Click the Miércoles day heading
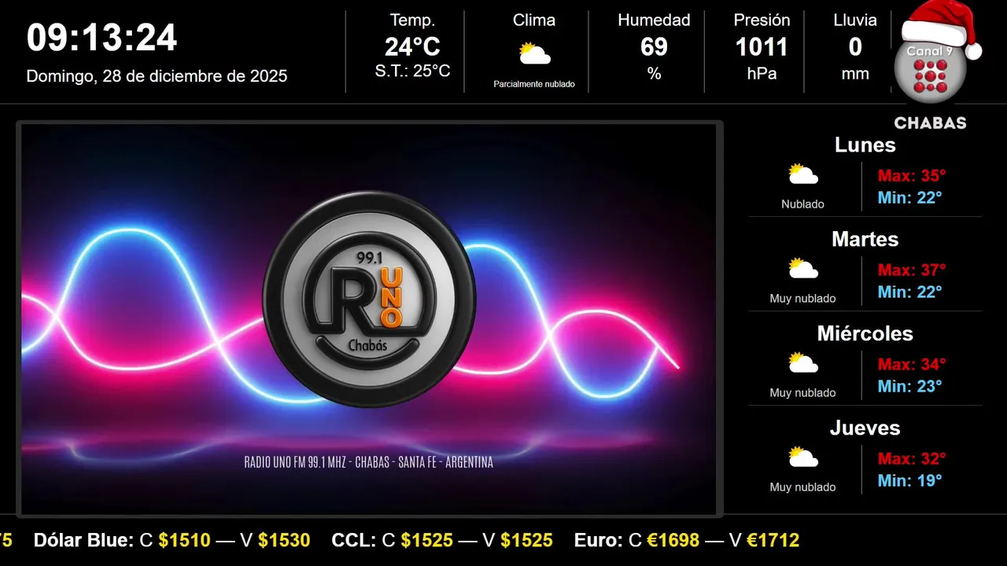The height and width of the screenshot is (566, 1007). (x=865, y=333)
